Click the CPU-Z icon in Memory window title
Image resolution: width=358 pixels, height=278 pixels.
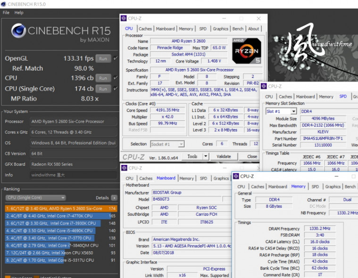coord(236,176)
